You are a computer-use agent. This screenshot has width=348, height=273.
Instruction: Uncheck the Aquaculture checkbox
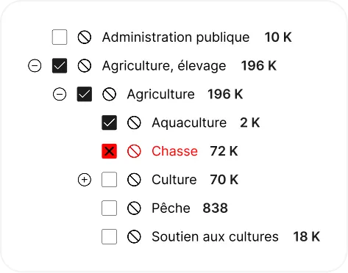(109, 123)
